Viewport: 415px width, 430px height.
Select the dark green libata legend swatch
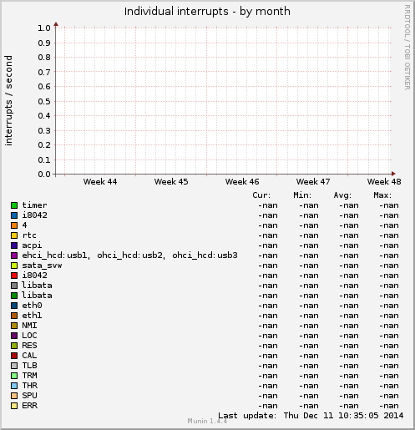(14, 296)
